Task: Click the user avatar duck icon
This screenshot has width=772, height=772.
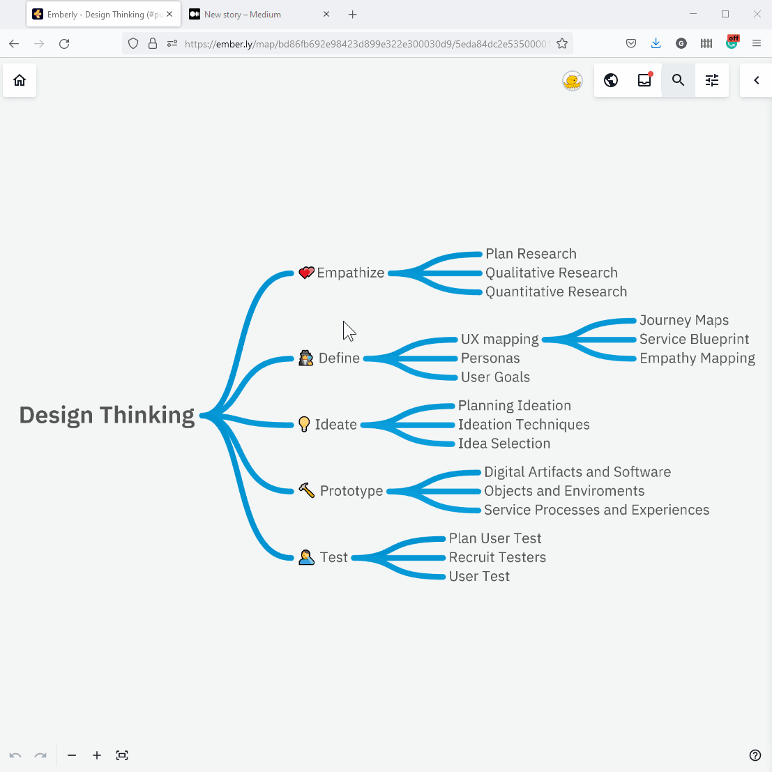Action: [573, 81]
